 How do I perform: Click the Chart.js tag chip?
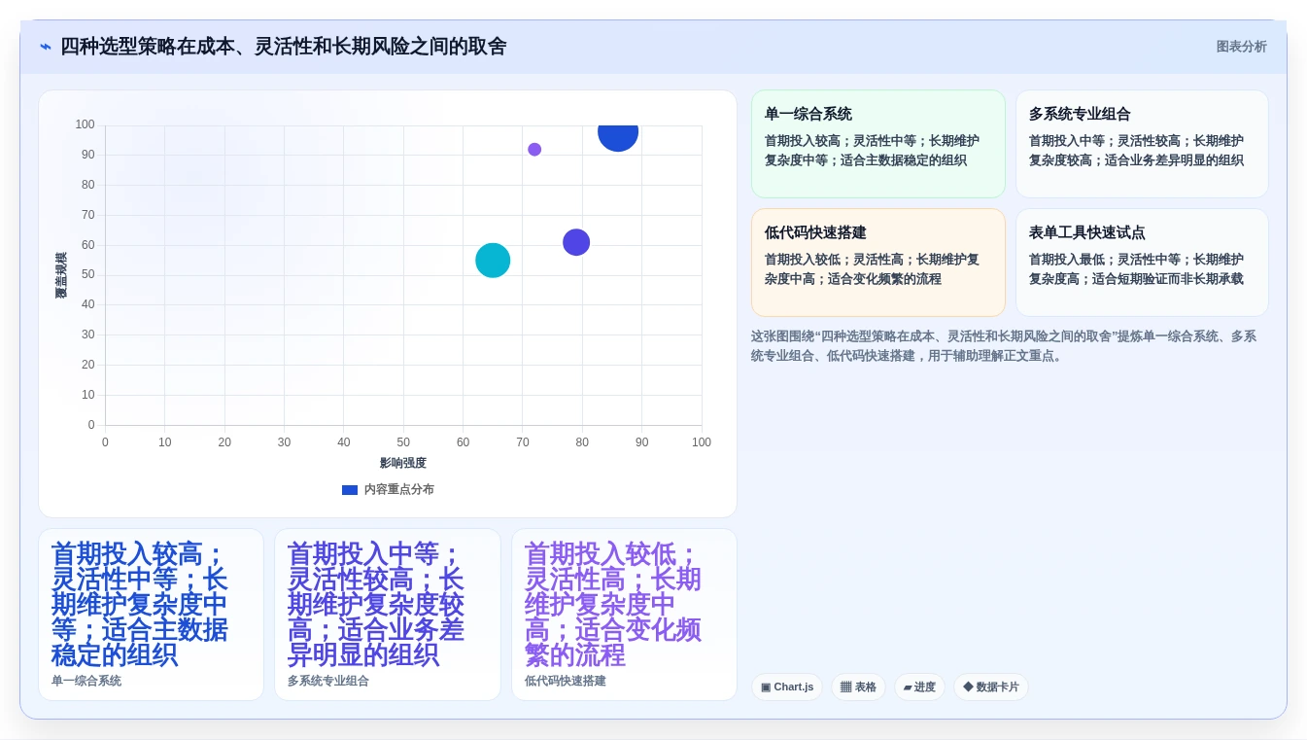pos(787,687)
